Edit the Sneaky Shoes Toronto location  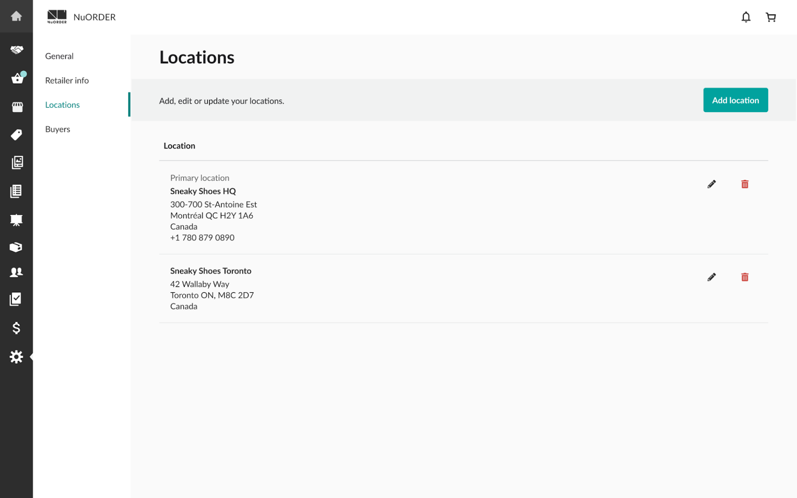711,277
